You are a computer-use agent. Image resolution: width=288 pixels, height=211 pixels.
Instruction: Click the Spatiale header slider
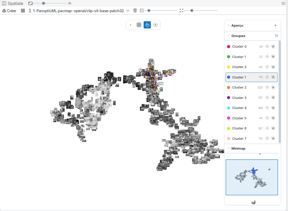tap(50, 3)
